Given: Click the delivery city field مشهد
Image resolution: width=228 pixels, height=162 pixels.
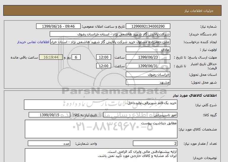Looking at the screenshot, I should click(148, 82).
